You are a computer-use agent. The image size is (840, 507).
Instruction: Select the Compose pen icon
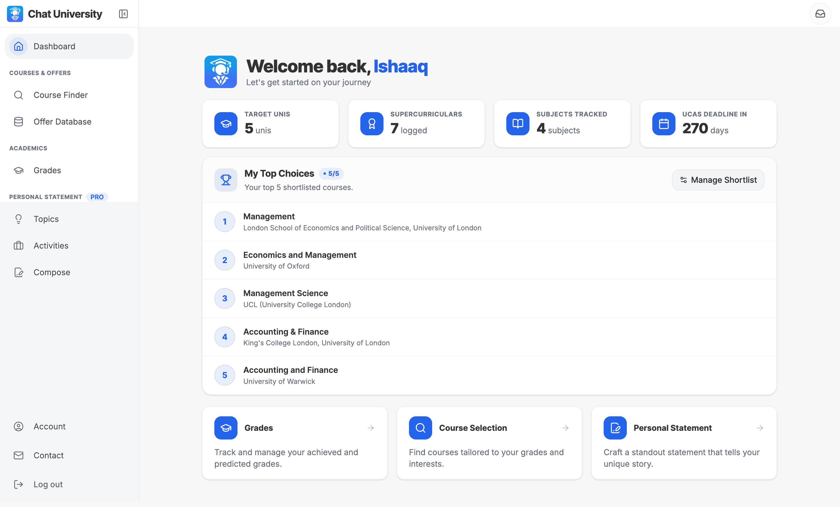pyautogui.click(x=19, y=272)
